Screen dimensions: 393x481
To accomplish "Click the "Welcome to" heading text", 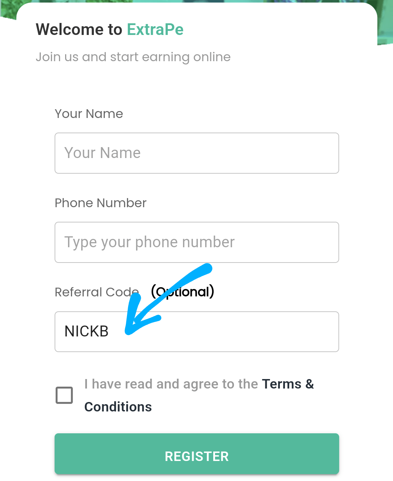I will [79, 29].
